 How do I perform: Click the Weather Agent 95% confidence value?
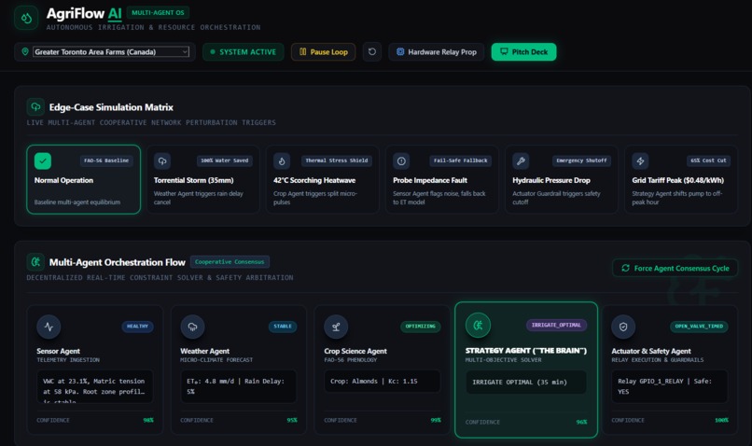[x=292, y=420]
